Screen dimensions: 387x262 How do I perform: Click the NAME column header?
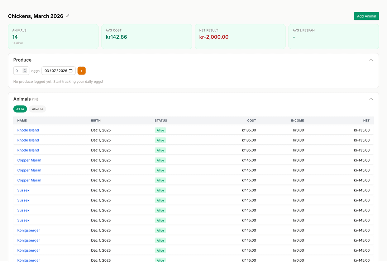click(22, 120)
